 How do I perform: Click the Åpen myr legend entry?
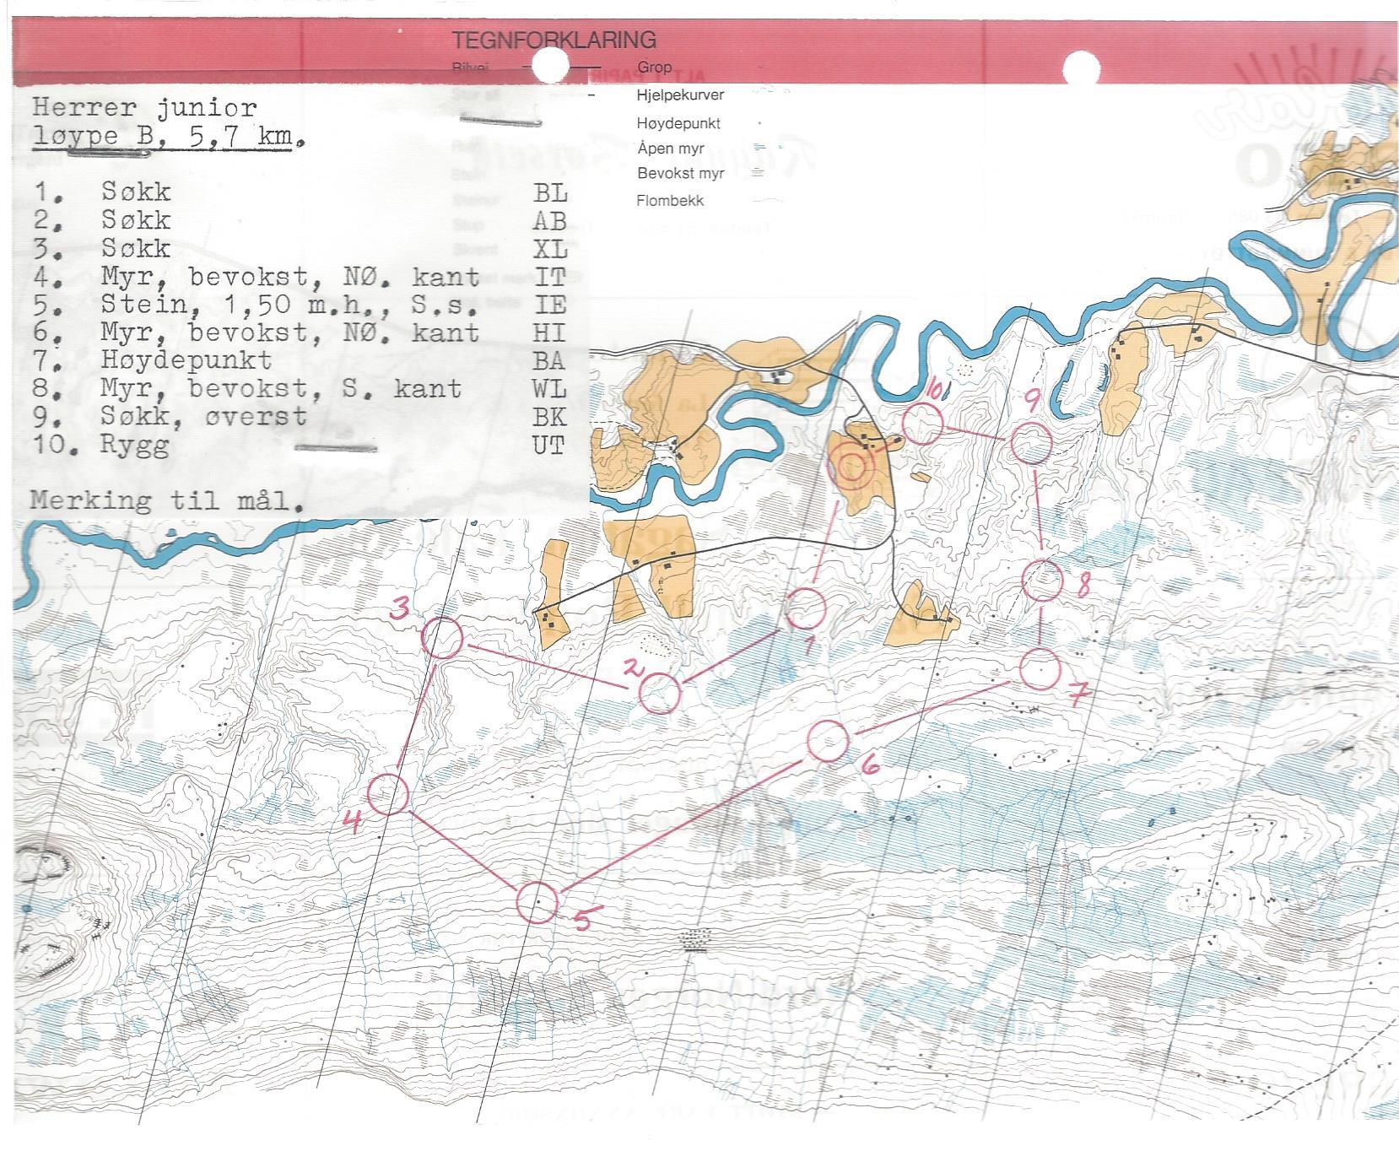tap(671, 149)
